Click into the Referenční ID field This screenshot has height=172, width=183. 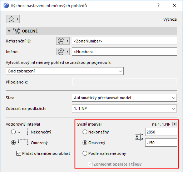[x=124, y=41]
